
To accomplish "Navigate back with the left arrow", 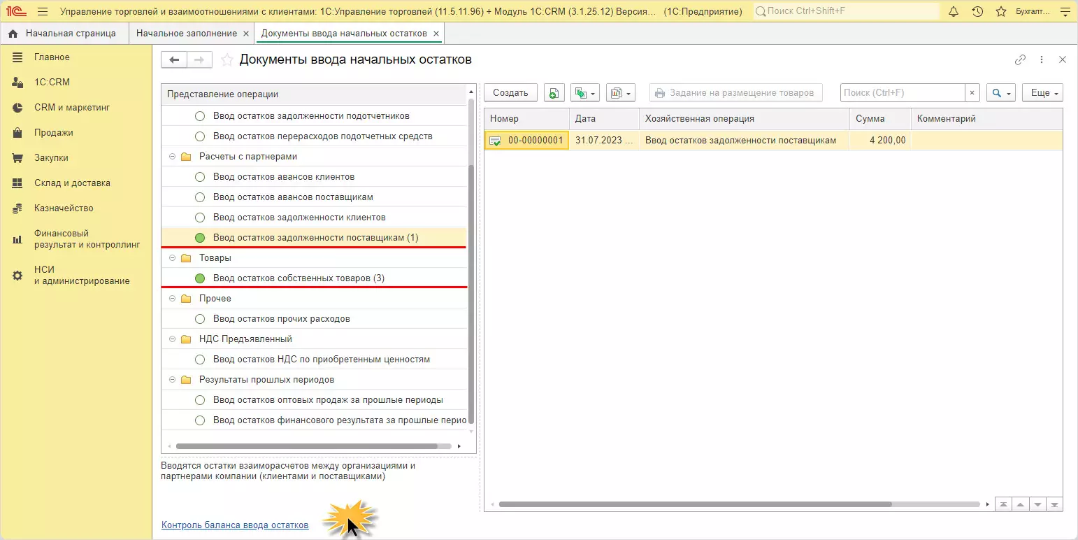I will click(174, 60).
